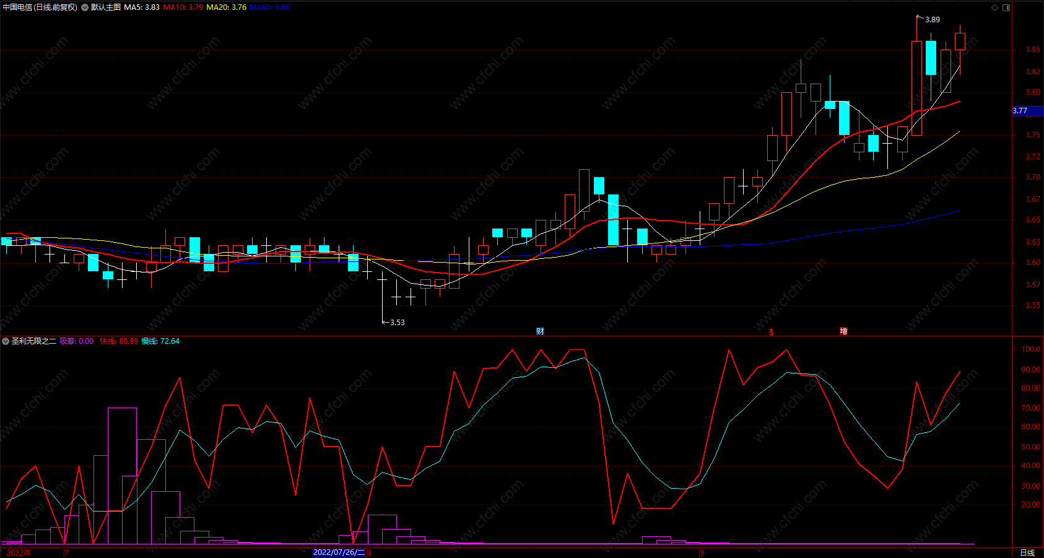Click the month 9 marker on time axis
Viewport: 1044px width, 558px height.
(x=702, y=553)
